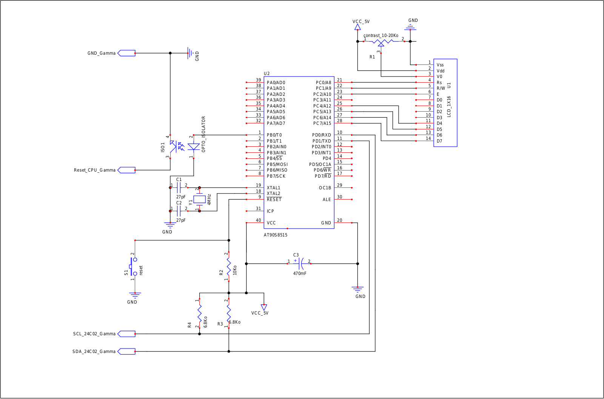The width and height of the screenshot is (604, 399).
Task: Click the VCC_5V power arrow below R2
Action: [x=264, y=307]
